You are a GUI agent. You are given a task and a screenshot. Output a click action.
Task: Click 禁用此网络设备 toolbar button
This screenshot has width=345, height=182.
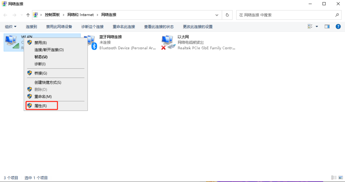click(59, 27)
